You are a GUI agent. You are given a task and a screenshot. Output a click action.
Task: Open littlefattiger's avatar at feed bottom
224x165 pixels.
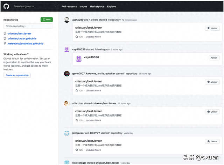tap(67, 163)
